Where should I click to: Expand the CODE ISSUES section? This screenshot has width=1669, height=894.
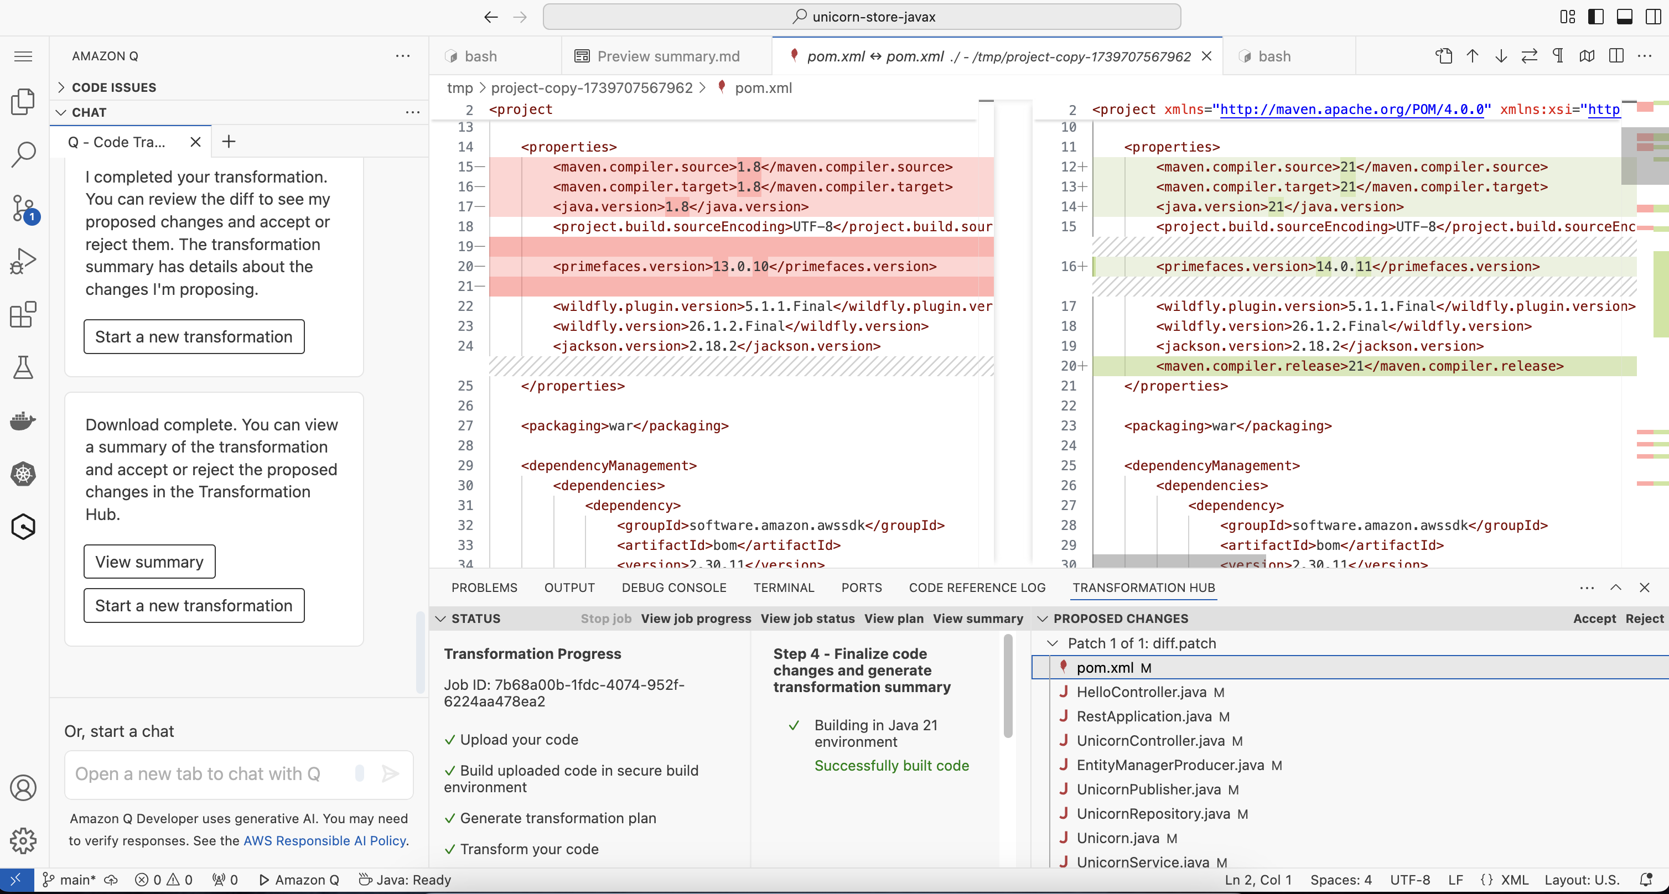[113, 87]
